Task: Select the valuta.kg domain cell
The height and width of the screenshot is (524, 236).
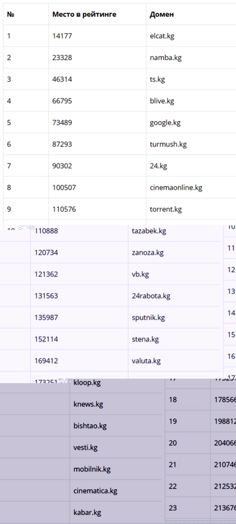Action: [x=146, y=361]
